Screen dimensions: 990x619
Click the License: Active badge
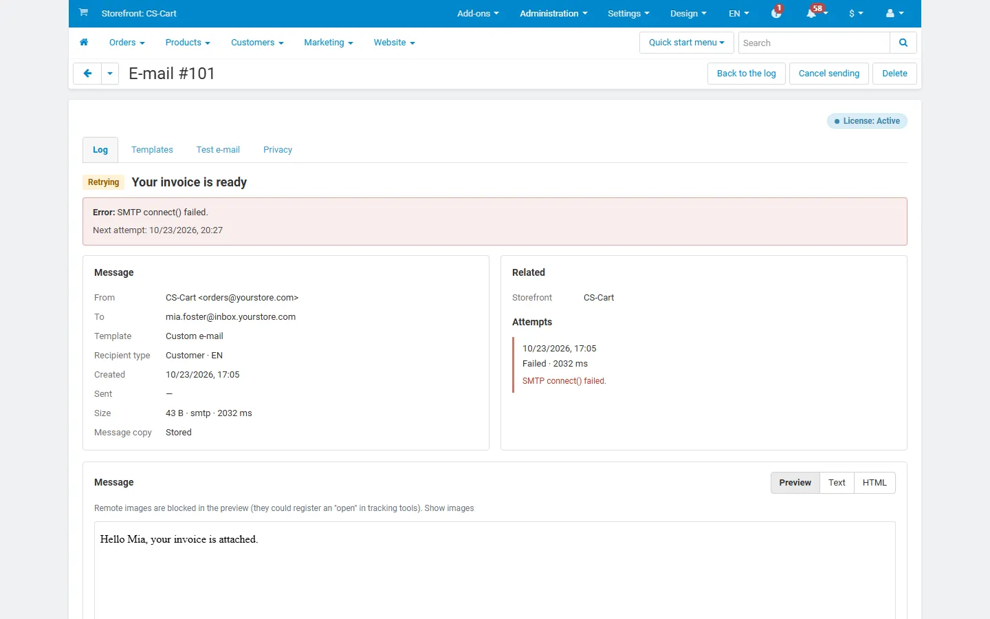point(867,121)
